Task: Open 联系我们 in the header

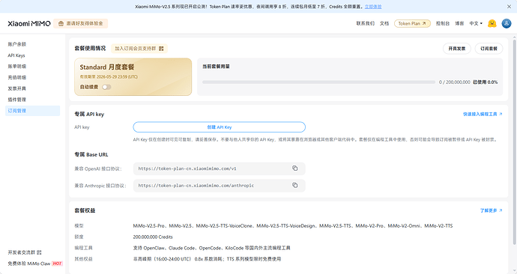Action: coord(366,23)
